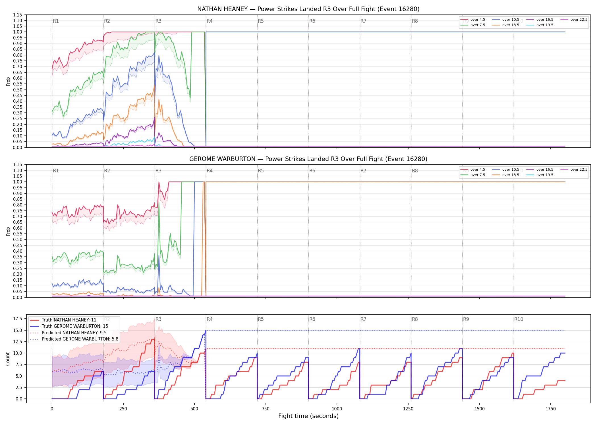Click the R5 round marker in Warburton chart

point(261,171)
